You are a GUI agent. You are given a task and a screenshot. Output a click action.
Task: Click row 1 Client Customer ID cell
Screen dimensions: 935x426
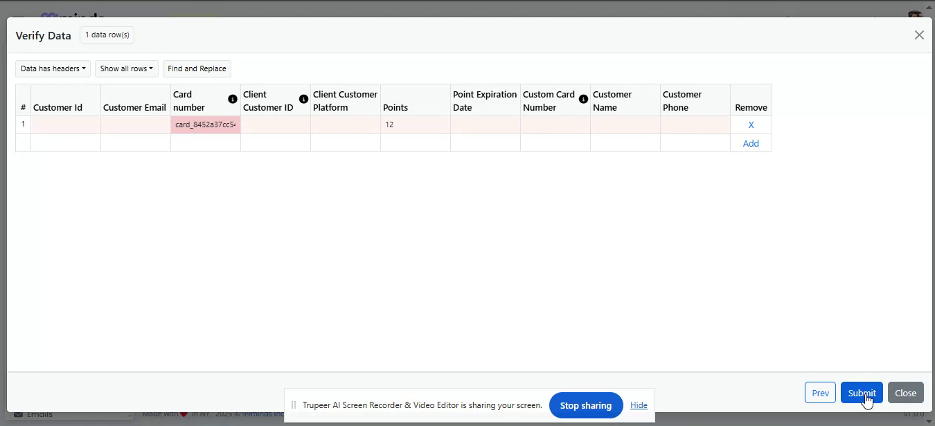click(276, 125)
